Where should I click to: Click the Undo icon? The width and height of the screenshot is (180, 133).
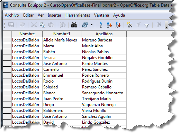(x=62, y=25)
